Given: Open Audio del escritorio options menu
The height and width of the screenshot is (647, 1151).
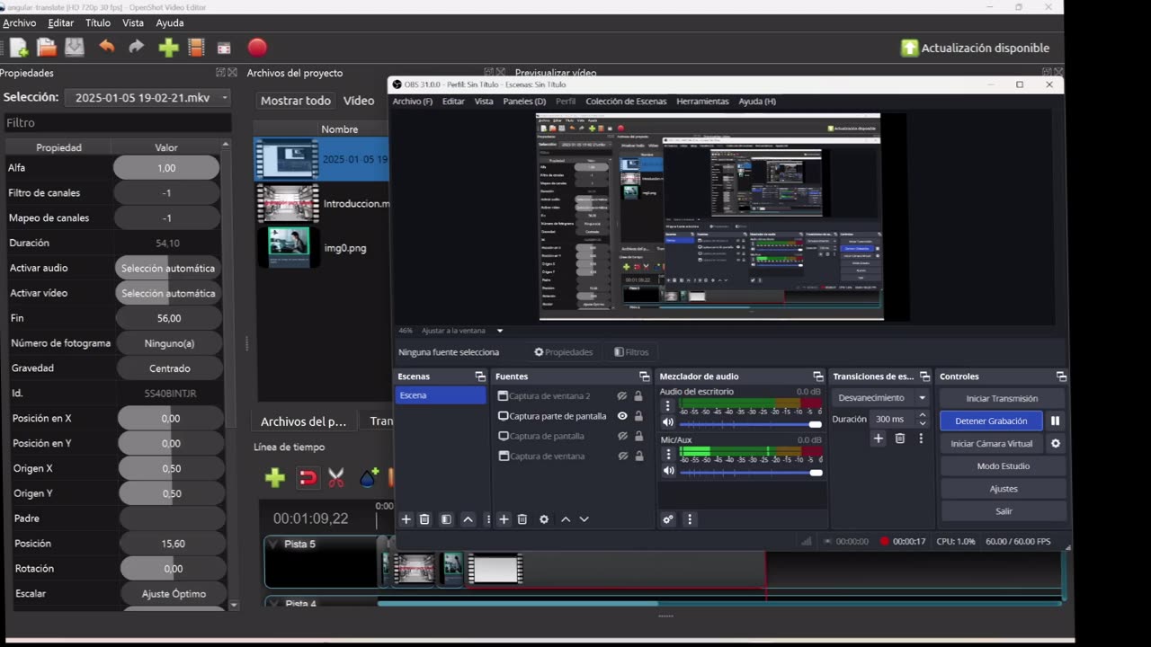Looking at the screenshot, I should pos(667,406).
